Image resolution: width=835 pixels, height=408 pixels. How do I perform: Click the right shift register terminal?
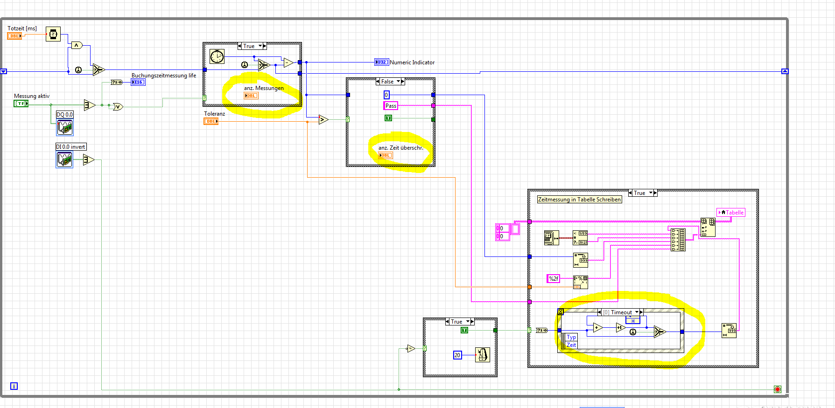785,71
